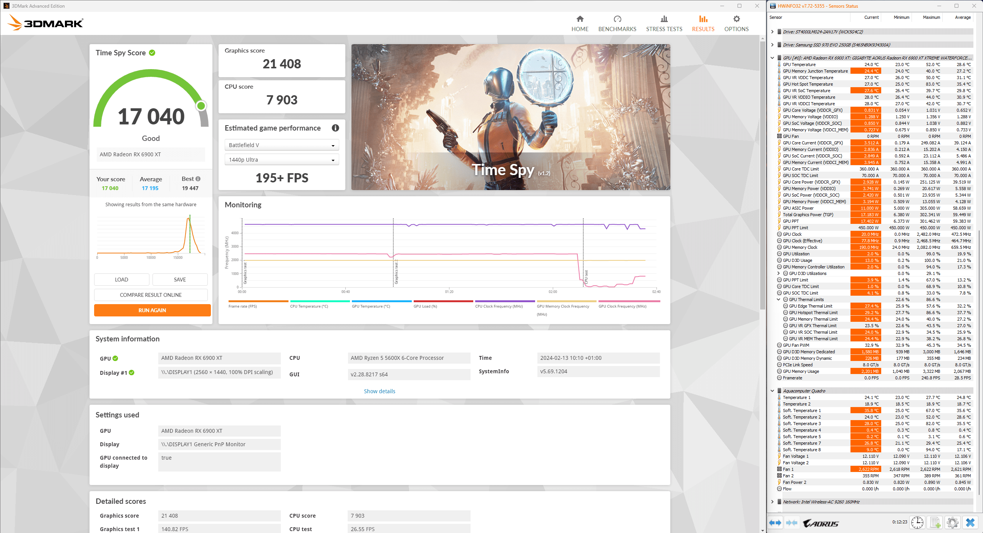The image size is (983, 533).
Task: Click the green check next to GPU in System information
Action: coord(115,358)
